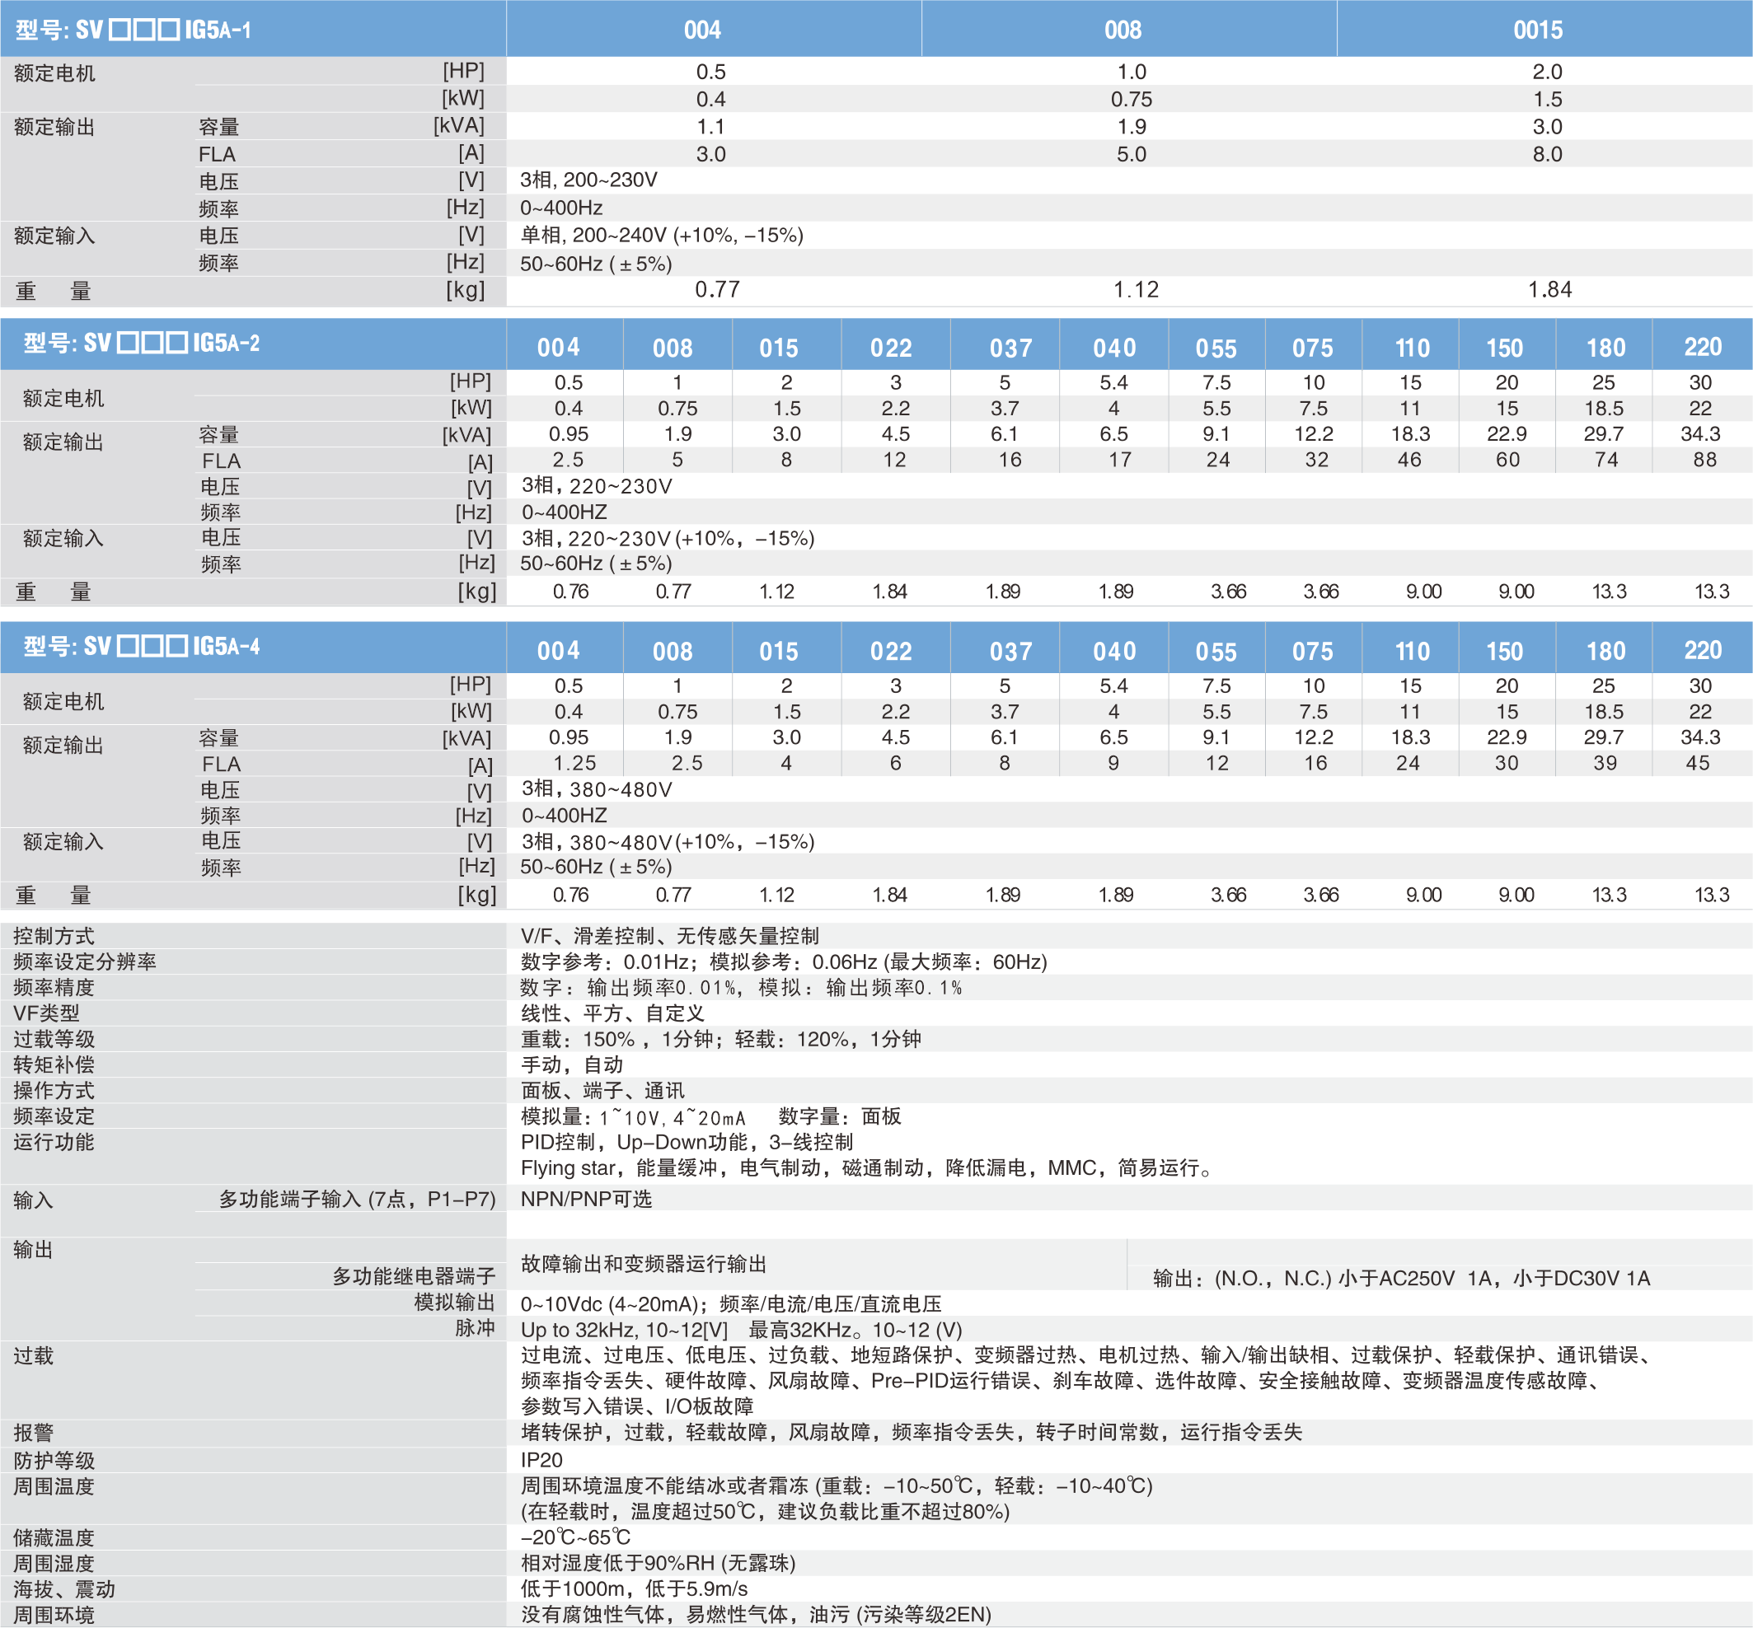Viewport: 1753px width, 1628px height.
Task: Select the VF类型 value '线性、平方、自定义'
Action: 612,1013
